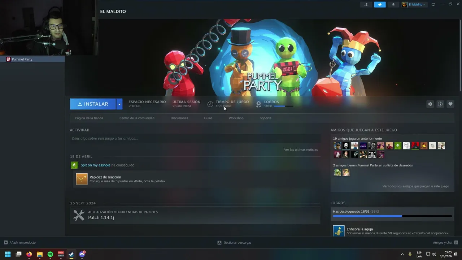The width and height of the screenshot is (462, 260).
Task: Expand the El Maldito account dropdown
Action: [414, 4]
